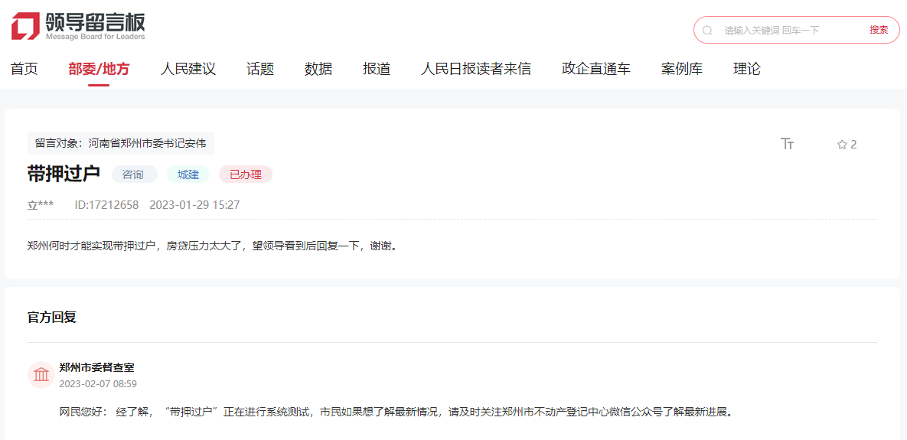Focus the keyword search input field

point(788,31)
